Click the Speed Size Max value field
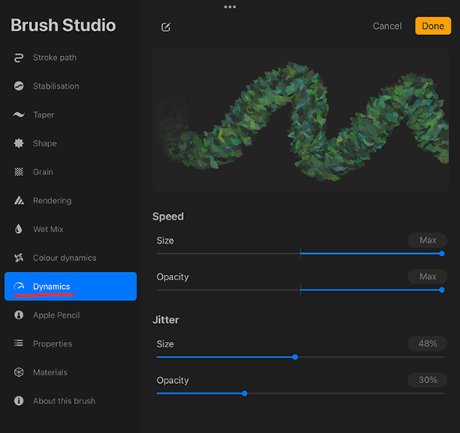The width and height of the screenshot is (460, 433). pyautogui.click(x=427, y=240)
